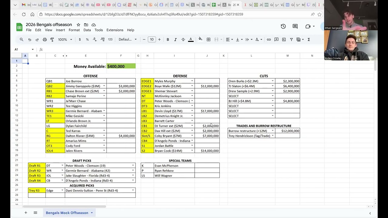View cloud save status icon
Image resolution: width=388 pixels, height=218 pixels.
(94, 25)
